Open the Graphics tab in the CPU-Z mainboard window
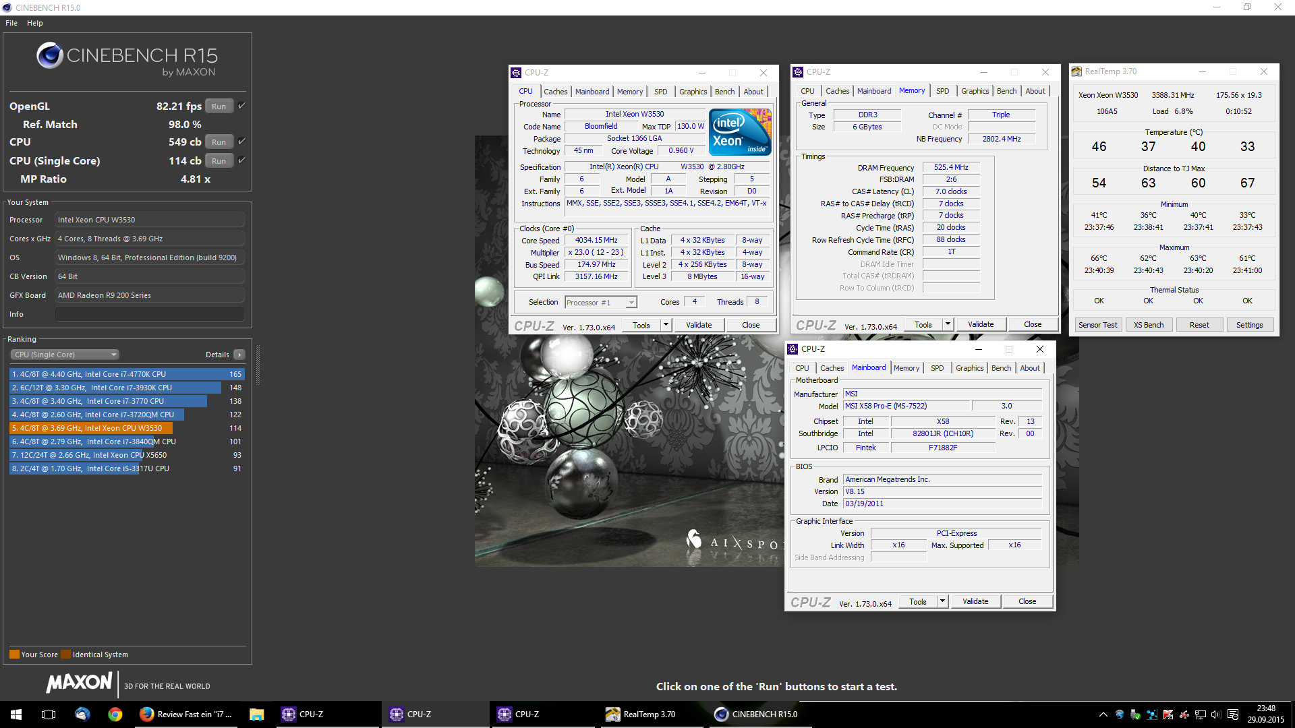Viewport: 1295px width, 728px height. coord(970,368)
